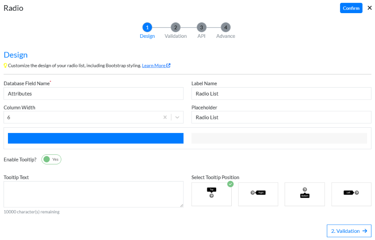
Task: Open step 4 Advance
Action: point(226,27)
